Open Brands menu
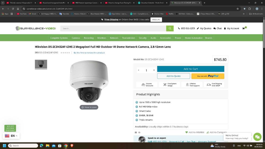The image size is (265, 149). 209,38
